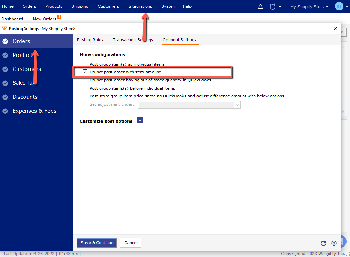Enable Do not post out of stock orders

[85, 80]
